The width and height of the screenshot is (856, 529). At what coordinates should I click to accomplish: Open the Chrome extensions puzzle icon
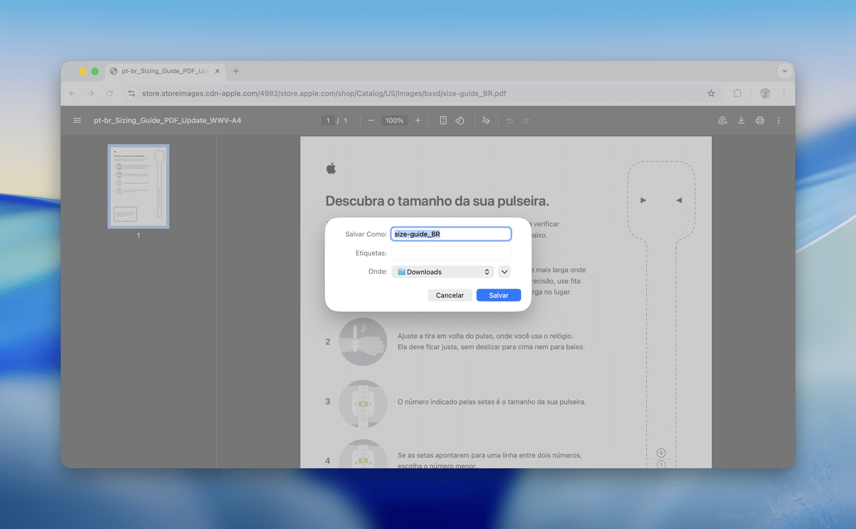coord(737,94)
